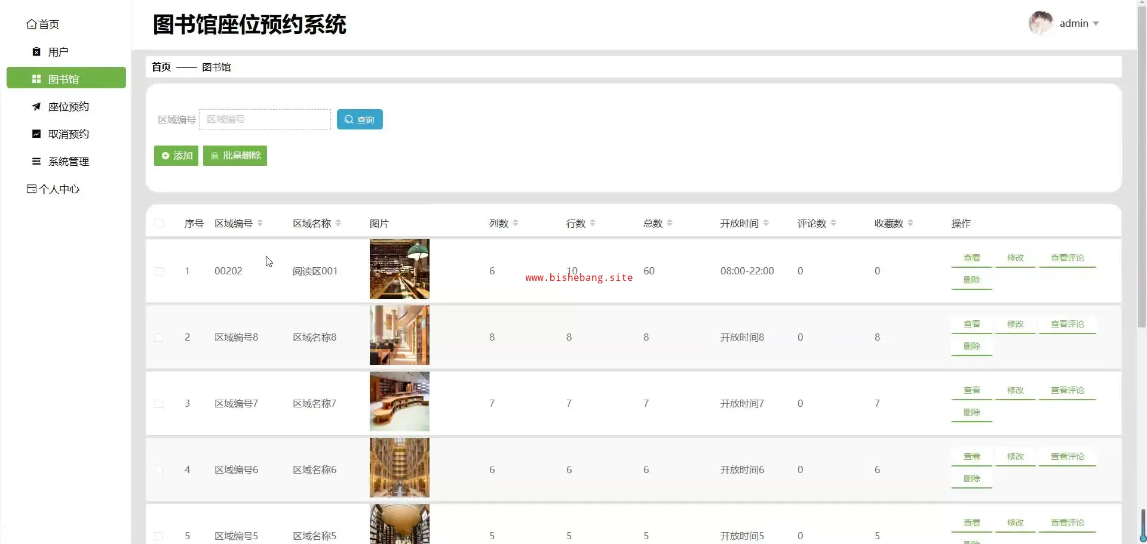
Task: Click the calendar icon beside 个人中心
Action: (x=32, y=189)
